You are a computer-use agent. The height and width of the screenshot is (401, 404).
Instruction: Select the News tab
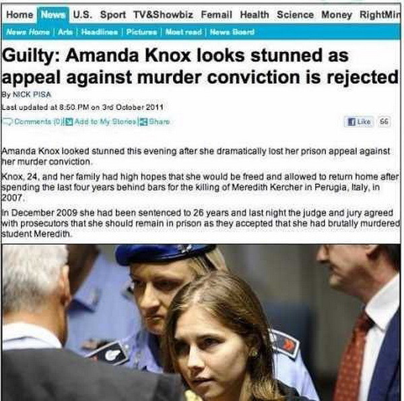(x=53, y=15)
